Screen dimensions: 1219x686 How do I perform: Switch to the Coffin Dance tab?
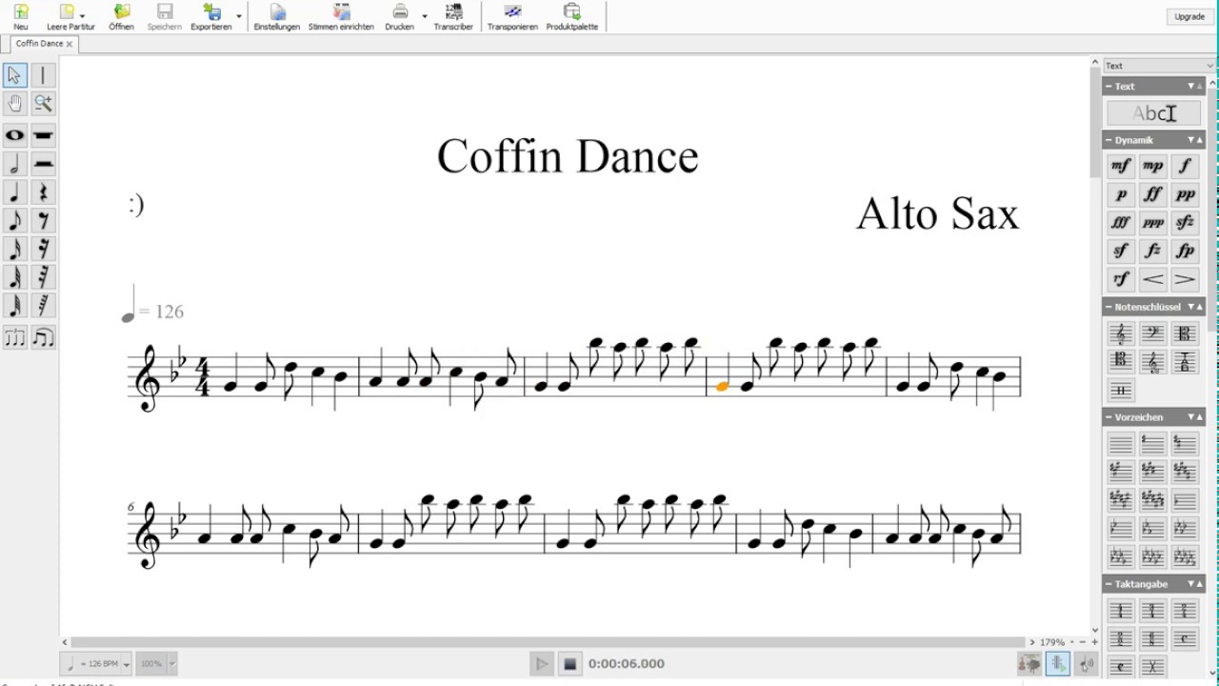click(39, 44)
